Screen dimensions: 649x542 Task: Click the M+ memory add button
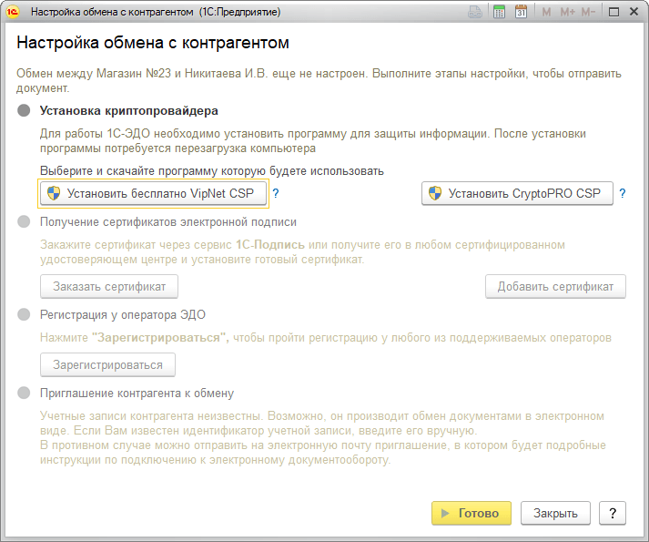coord(567,12)
